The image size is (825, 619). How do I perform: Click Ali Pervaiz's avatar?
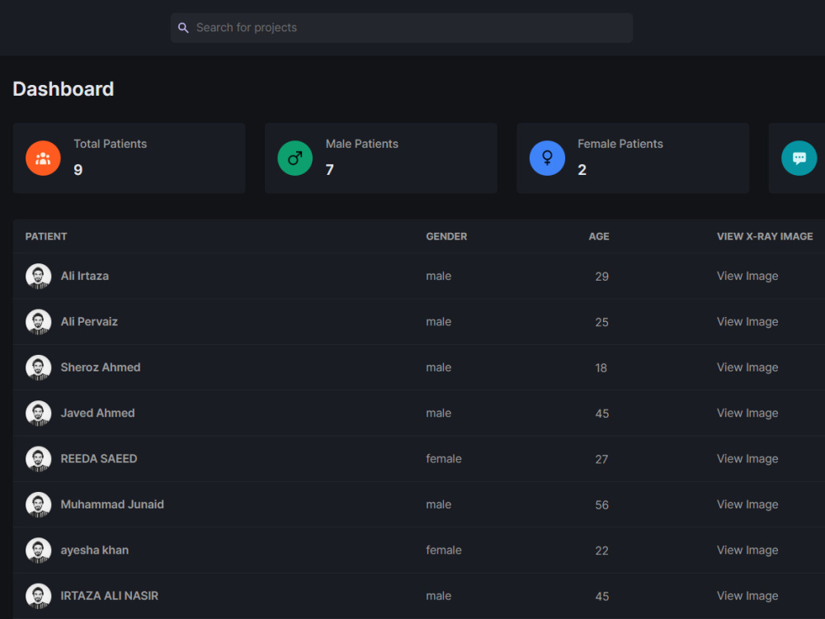(39, 322)
